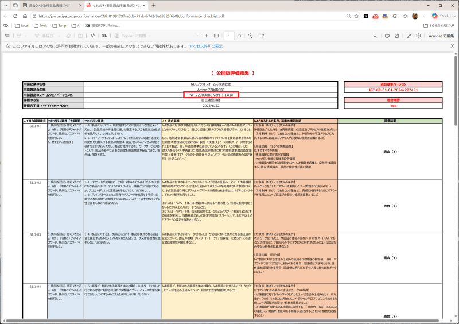The width and height of the screenshot is (459, 324).
Task: Click the JST-CR-01-01-2024/2024R1 version cell
Action: point(393,90)
